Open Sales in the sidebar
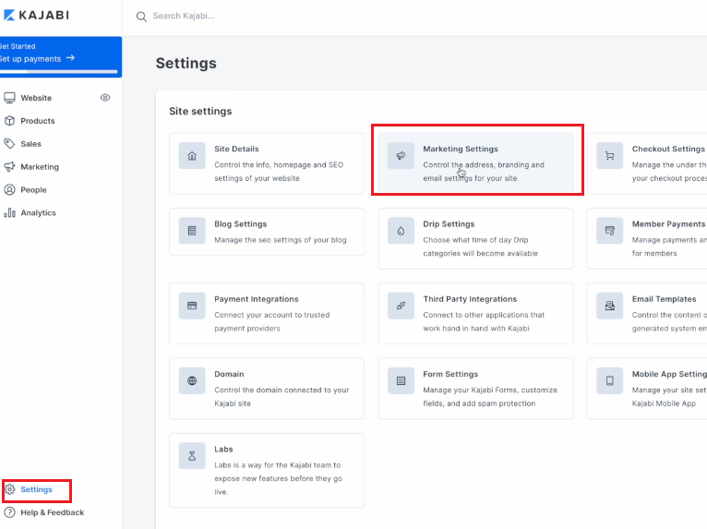 30,144
